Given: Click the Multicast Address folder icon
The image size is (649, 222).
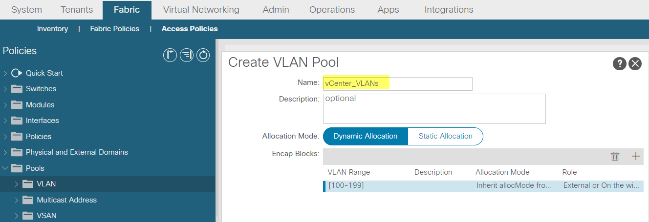Looking at the screenshot, I should 28,200.
